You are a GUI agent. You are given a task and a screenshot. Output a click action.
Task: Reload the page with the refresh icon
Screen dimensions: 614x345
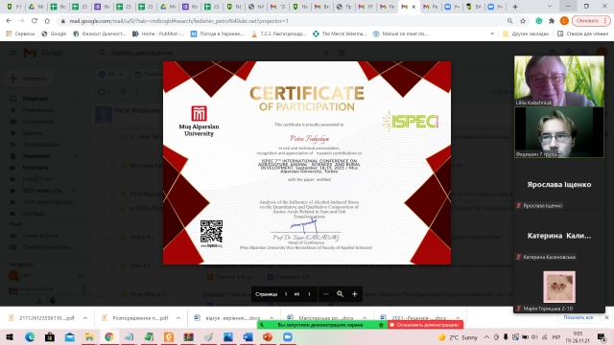tap(35, 21)
